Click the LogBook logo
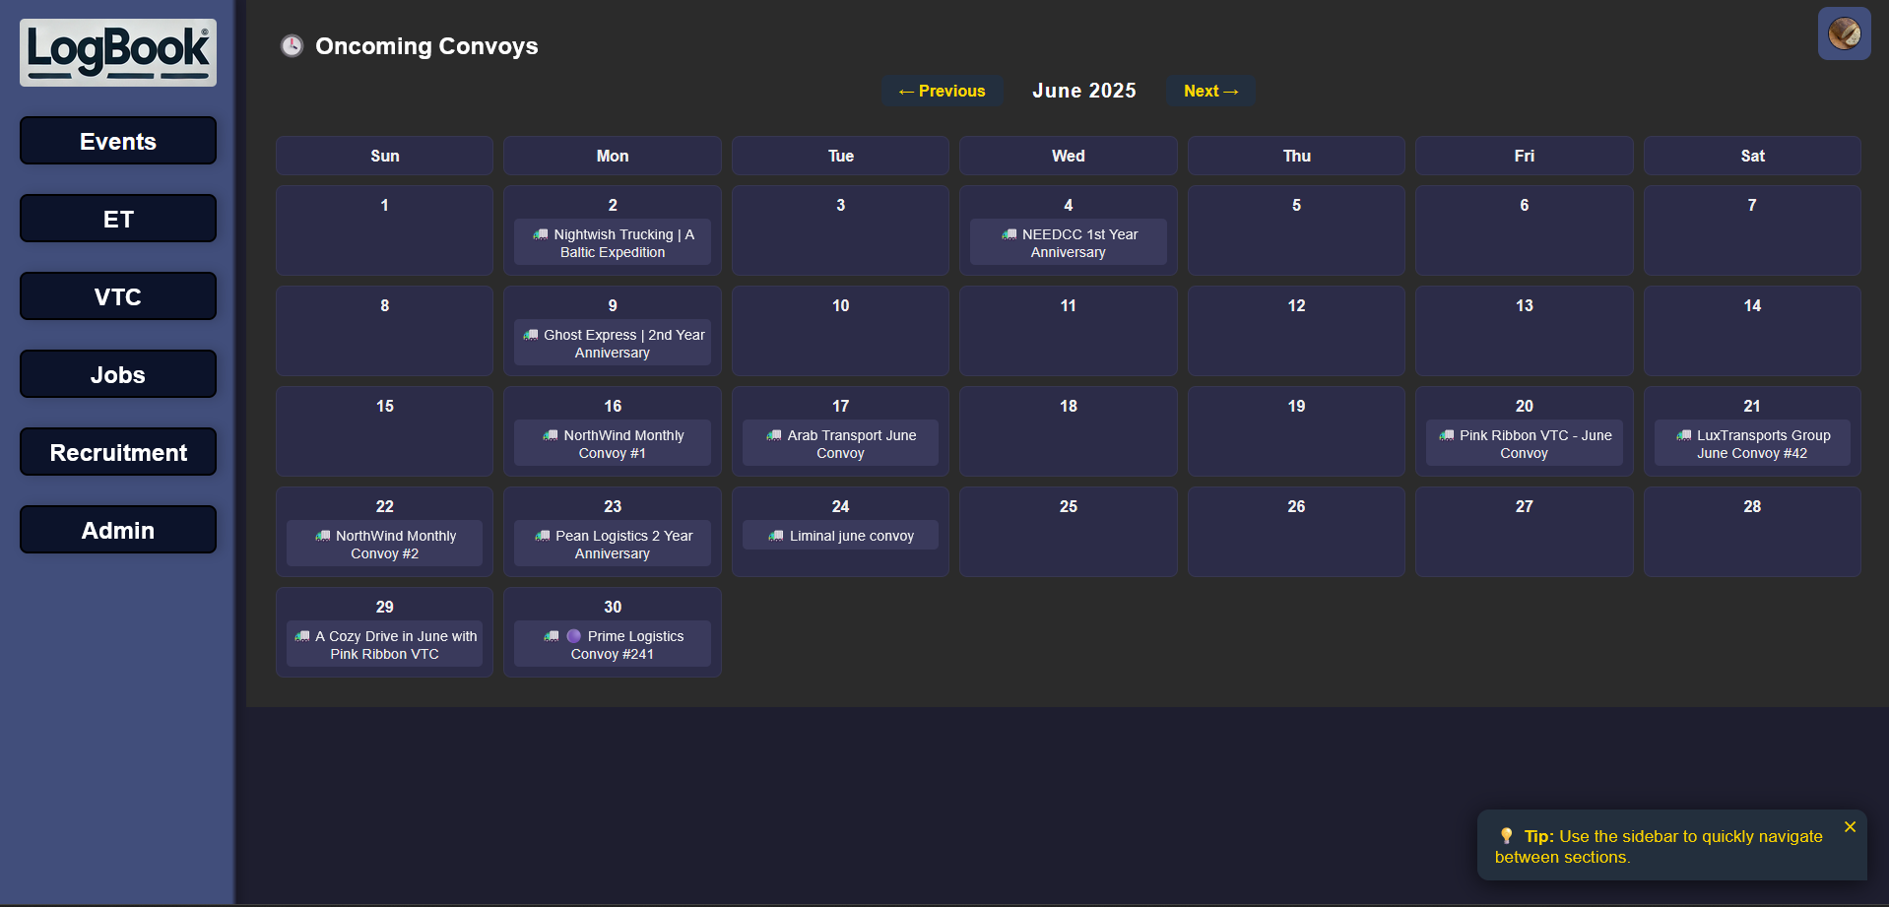Screen dimensions: 1889x907 click(117, 51)
